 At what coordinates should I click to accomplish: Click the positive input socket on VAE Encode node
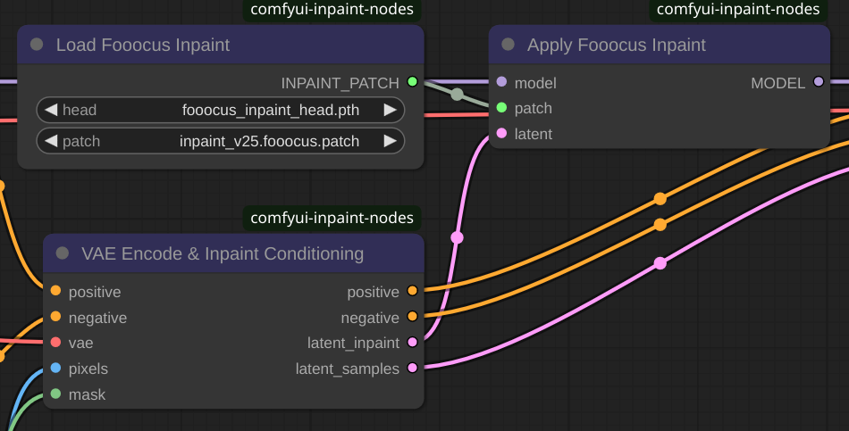click(x=55, y=290)
